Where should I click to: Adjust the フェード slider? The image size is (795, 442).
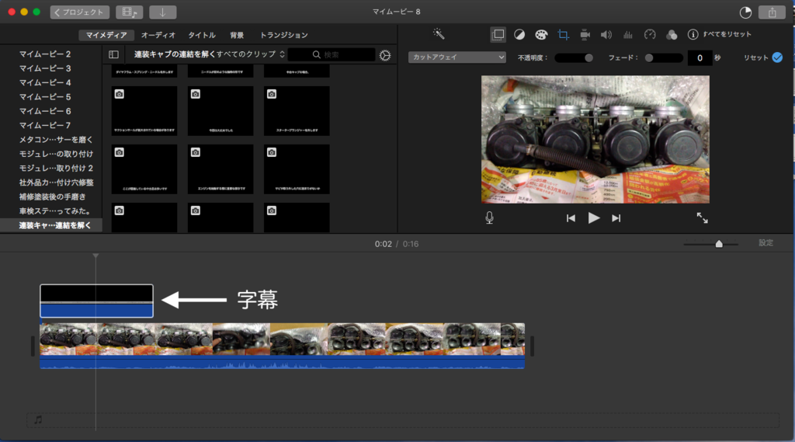pyautogui.click(x=664, y=57)
